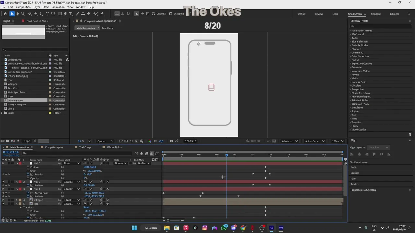Select the Rotation tool
Screen dimensions: 415x233
pos(47,14)
